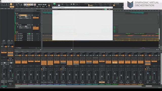Open Oboes track edit filter dropdown

click(x=22, y=26)
